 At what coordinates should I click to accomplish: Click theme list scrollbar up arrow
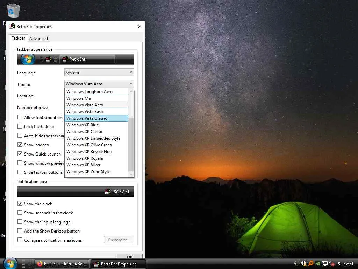click(x=131, y=91)
